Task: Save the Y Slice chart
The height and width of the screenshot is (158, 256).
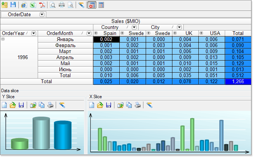Action: click(x=21, y=105)
